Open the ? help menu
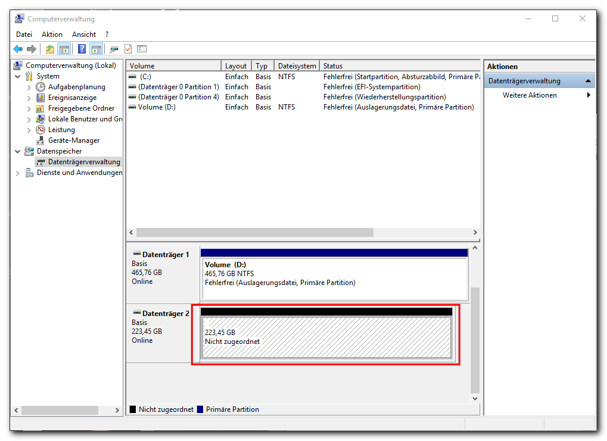 pyautogui.click(x=107, y=35)
